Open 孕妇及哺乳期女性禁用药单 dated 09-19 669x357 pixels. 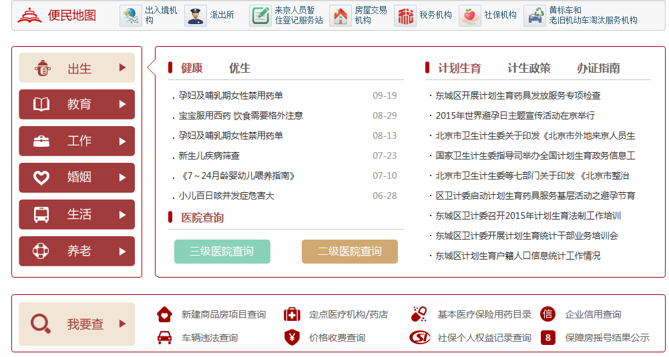coord(231,95)
